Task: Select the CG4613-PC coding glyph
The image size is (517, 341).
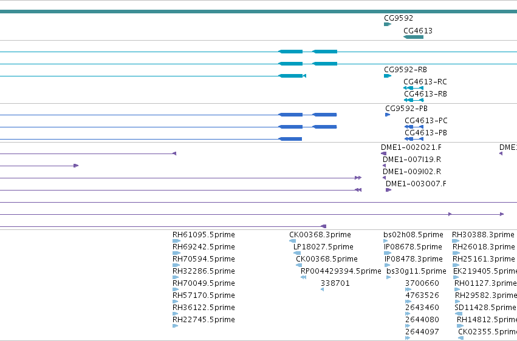Action: [414, 127]
